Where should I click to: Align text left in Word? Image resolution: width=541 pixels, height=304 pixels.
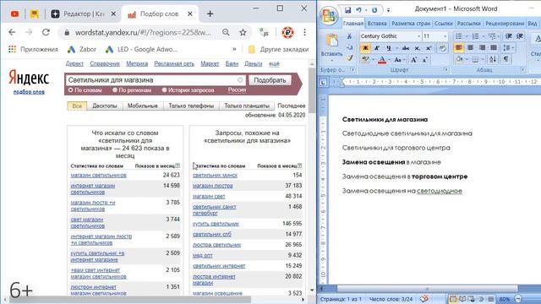tap(458, 47)
